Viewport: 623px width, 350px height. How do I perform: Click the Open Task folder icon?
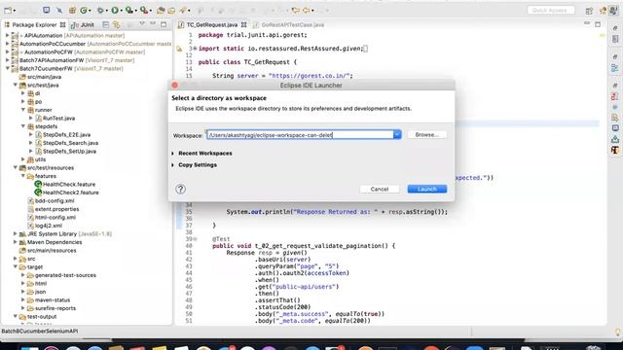pyautogui.click(x=171, y=11)
